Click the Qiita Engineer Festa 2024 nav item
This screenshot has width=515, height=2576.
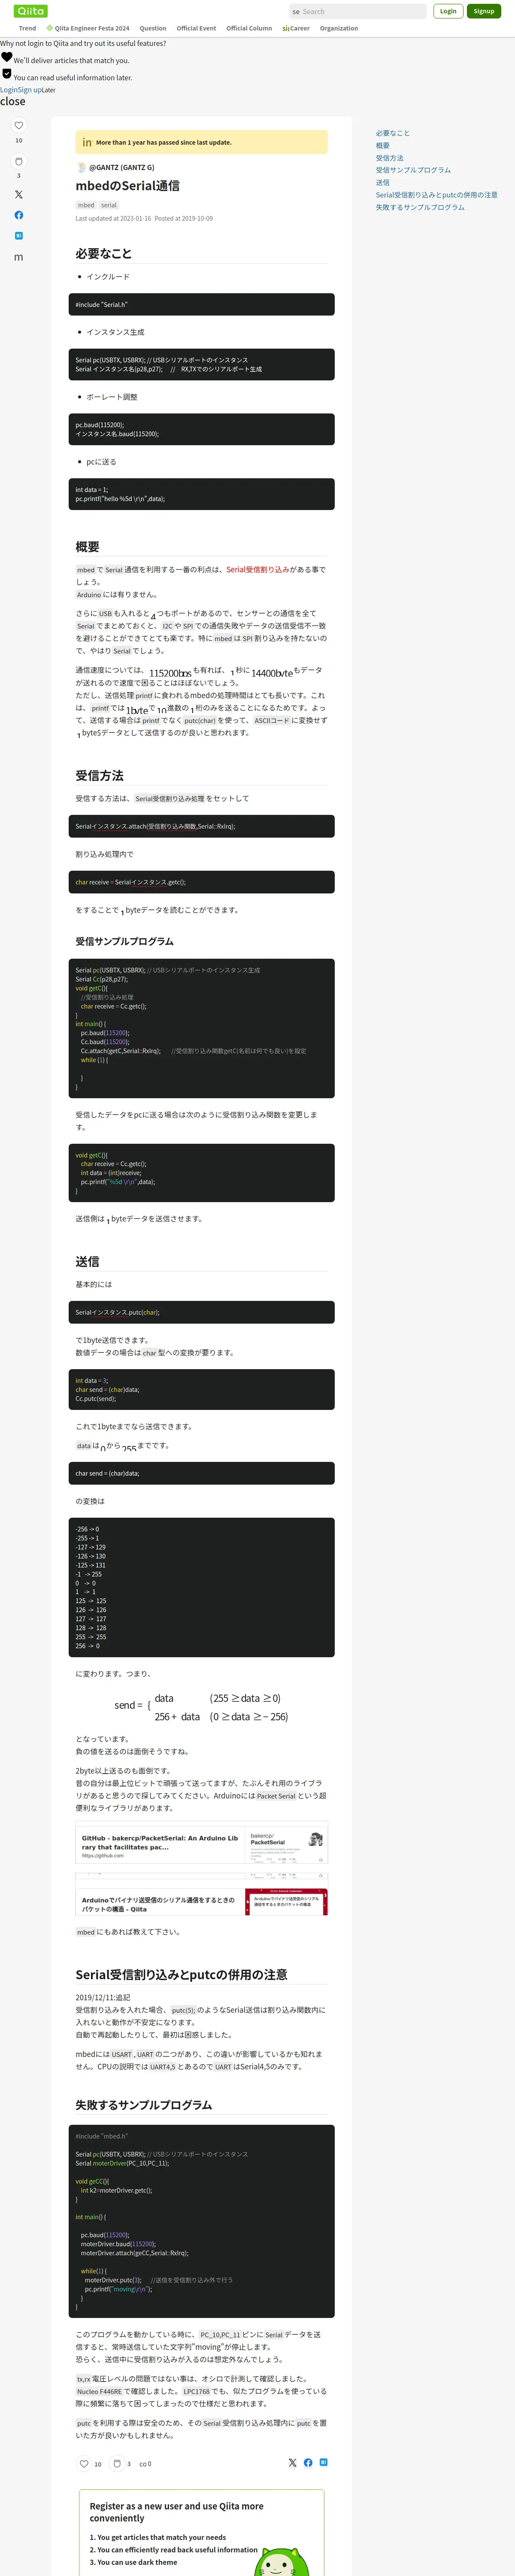point(88,28)
